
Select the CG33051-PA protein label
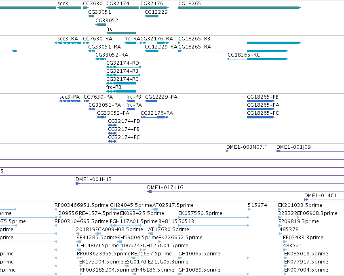[x=105, y=105]
